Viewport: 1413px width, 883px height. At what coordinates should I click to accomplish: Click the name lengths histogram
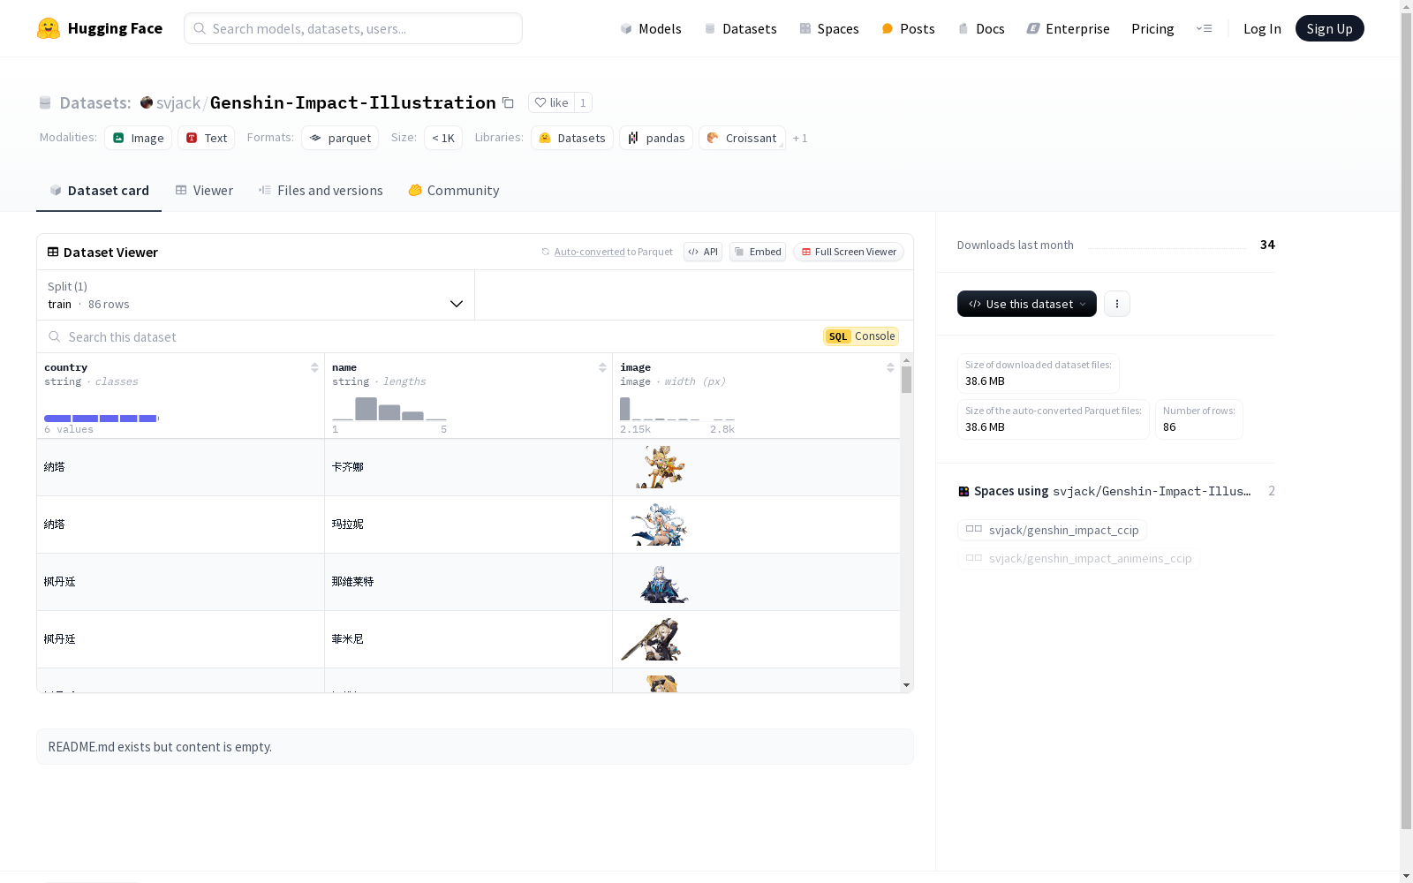[x=389, y=409]
